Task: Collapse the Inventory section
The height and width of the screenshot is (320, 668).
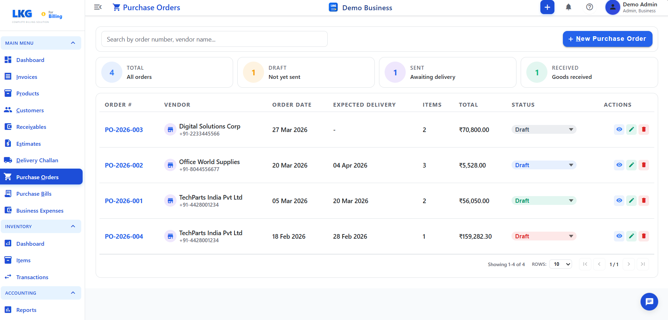Action: point(41,226)
